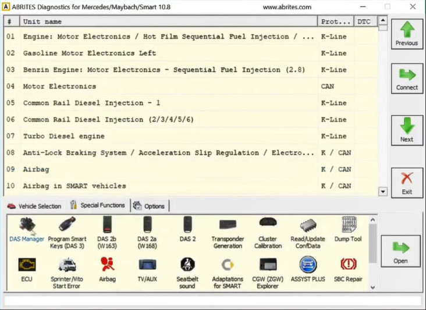Select Common Rail Diesel Injection - 1 row
426x310 pixels.
click(x=191, y=103)
